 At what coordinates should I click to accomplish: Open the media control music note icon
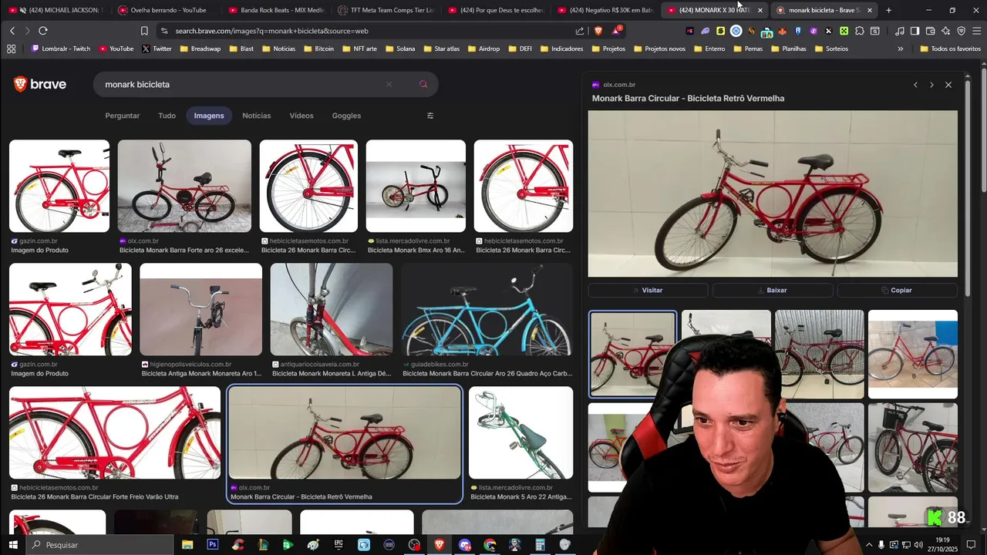tap(899, 31)
